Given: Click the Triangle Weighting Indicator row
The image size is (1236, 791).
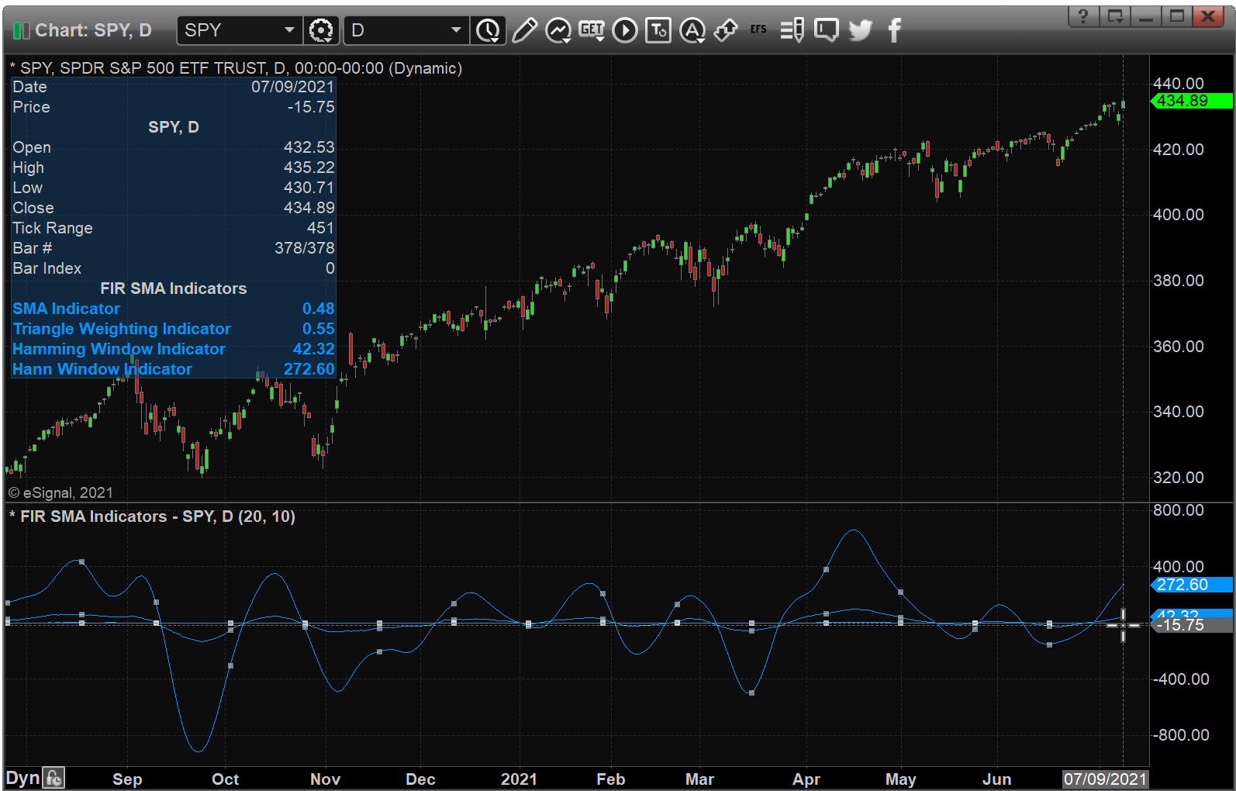Looking at the screenshot, I should [x=174, y=329].
